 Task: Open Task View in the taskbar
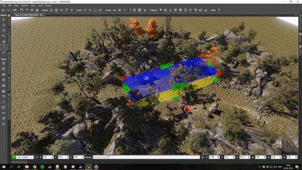click(19, 167)
